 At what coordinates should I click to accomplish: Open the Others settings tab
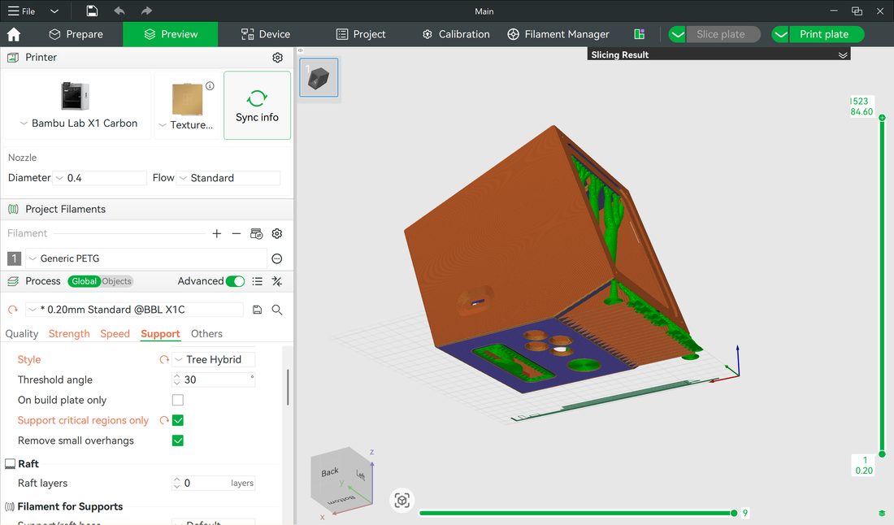tap(206, 334)
